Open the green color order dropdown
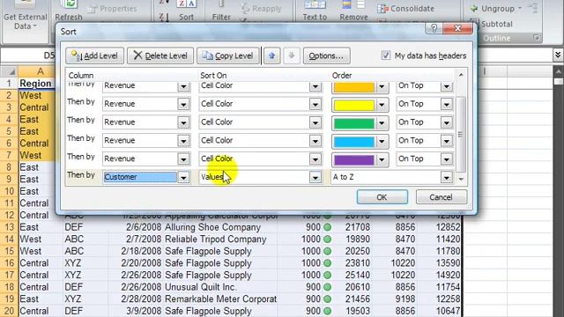 click(382, 122)
